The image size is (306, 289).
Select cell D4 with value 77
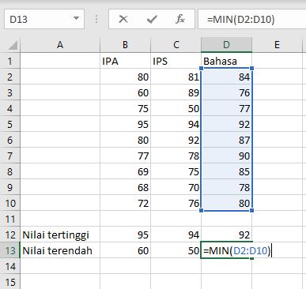226,108
